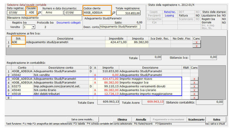Click magnifier icon next to Codice cliente
231x131 pixels.
[113, 13]
